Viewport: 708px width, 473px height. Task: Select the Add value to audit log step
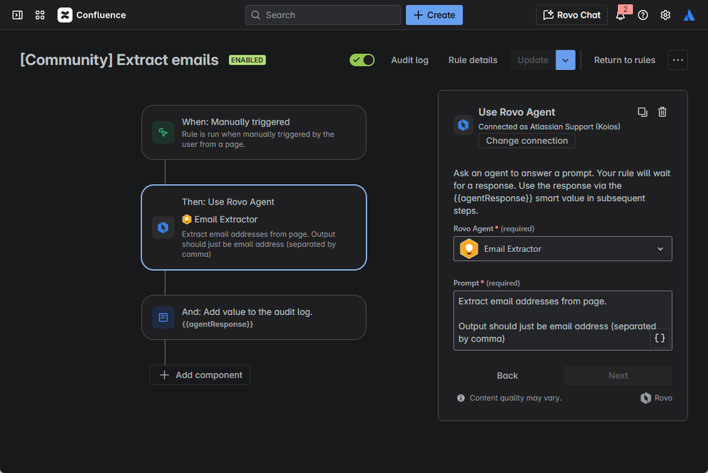(254, 317)
